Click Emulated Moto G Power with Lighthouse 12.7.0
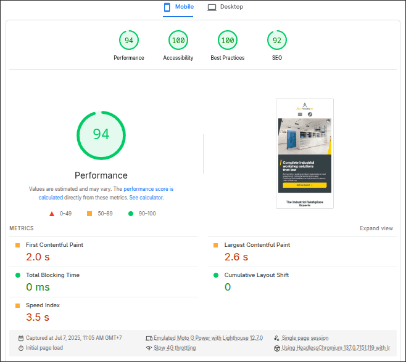The image size is (406, 362). coord(208,338)
